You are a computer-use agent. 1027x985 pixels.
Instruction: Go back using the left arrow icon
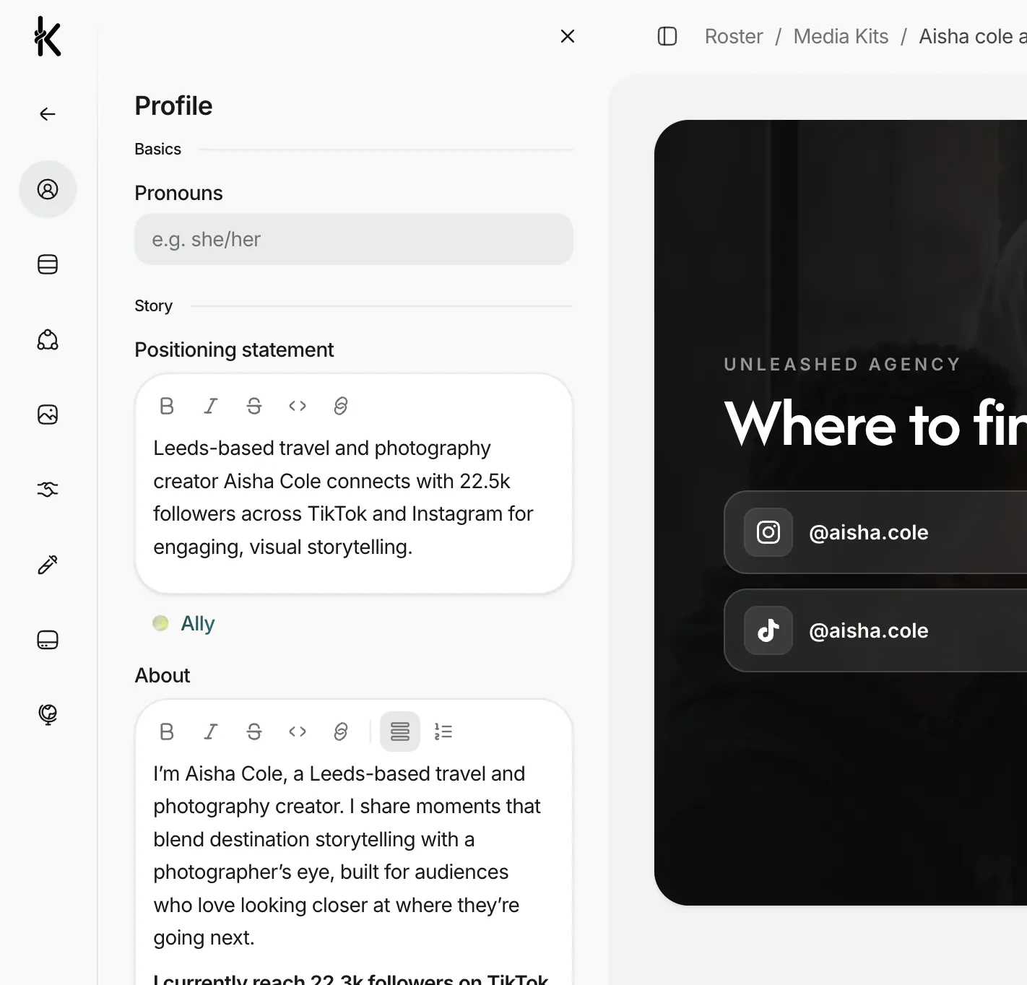click(x=48, y=114)
